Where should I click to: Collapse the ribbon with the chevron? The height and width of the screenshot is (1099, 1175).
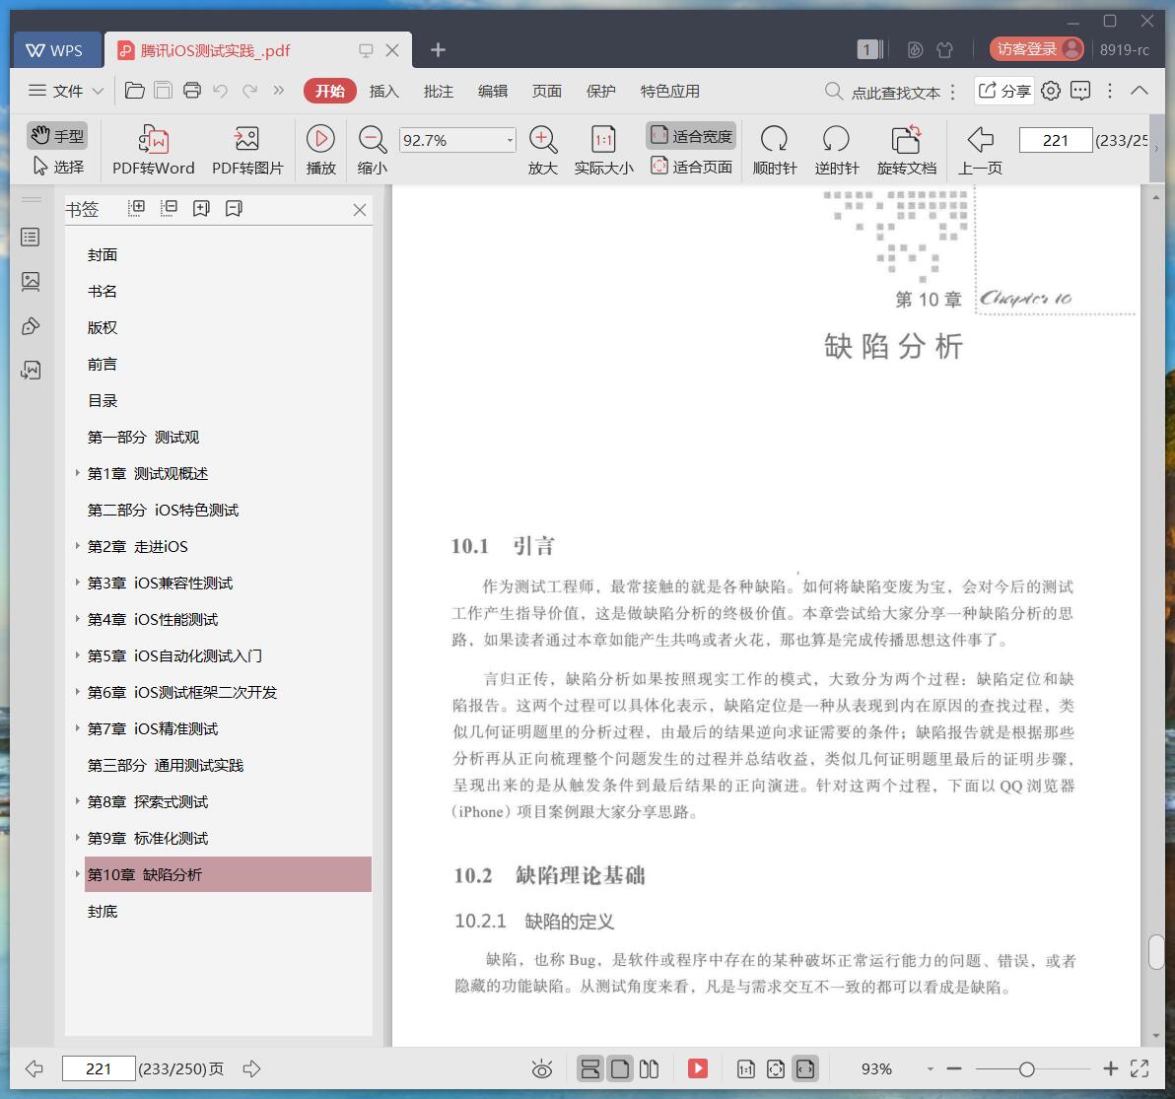1140,91
